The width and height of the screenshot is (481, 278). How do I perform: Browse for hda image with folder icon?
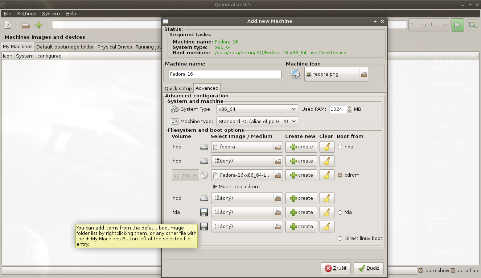(x=278, y=147)
